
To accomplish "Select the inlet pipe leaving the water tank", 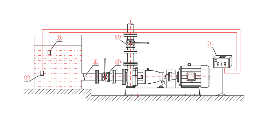I will click(89, 77).
